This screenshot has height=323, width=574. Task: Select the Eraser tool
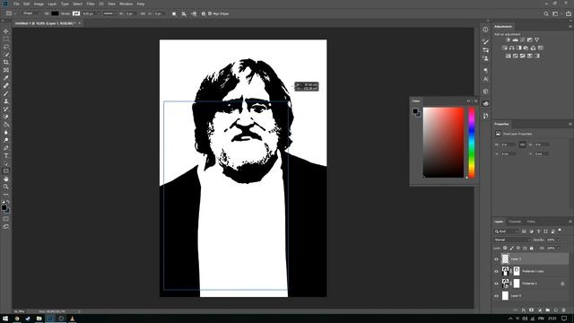[x=6, y=117]
